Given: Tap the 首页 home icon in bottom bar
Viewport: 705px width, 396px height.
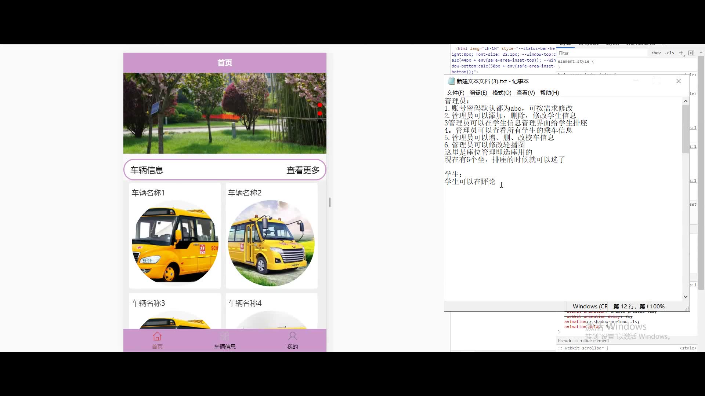Looking at the screenshot, I should pos(157,337).
